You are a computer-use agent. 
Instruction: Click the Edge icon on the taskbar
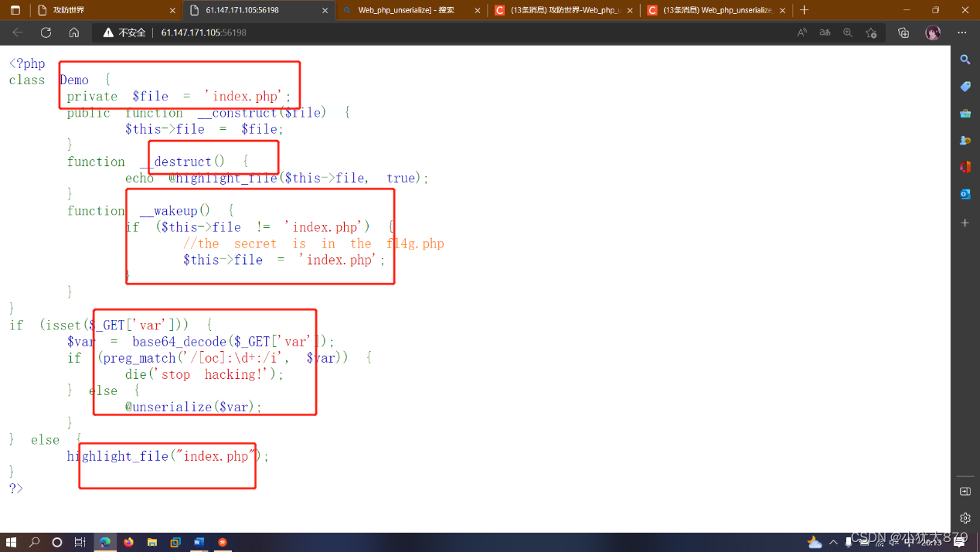(105, 543)
